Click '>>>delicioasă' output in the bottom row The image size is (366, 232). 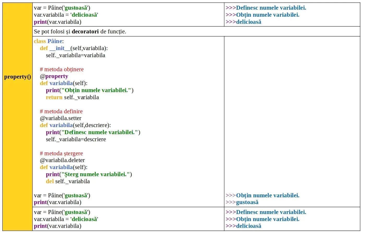click(243, 226)
